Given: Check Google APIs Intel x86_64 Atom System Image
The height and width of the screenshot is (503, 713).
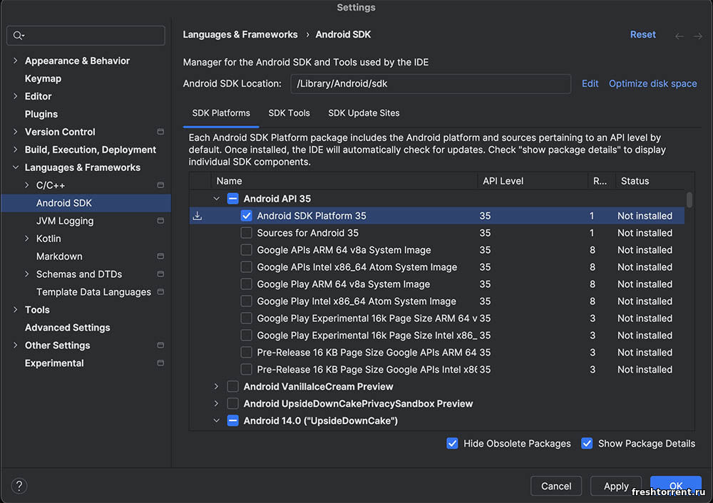Looking at the screenshot, I should click(x=246, y=267).
